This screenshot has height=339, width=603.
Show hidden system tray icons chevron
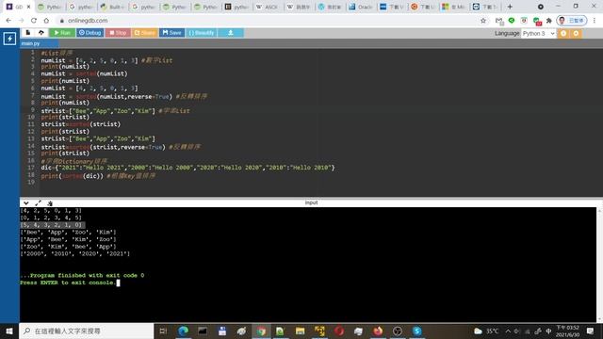(x=508, y=331)
